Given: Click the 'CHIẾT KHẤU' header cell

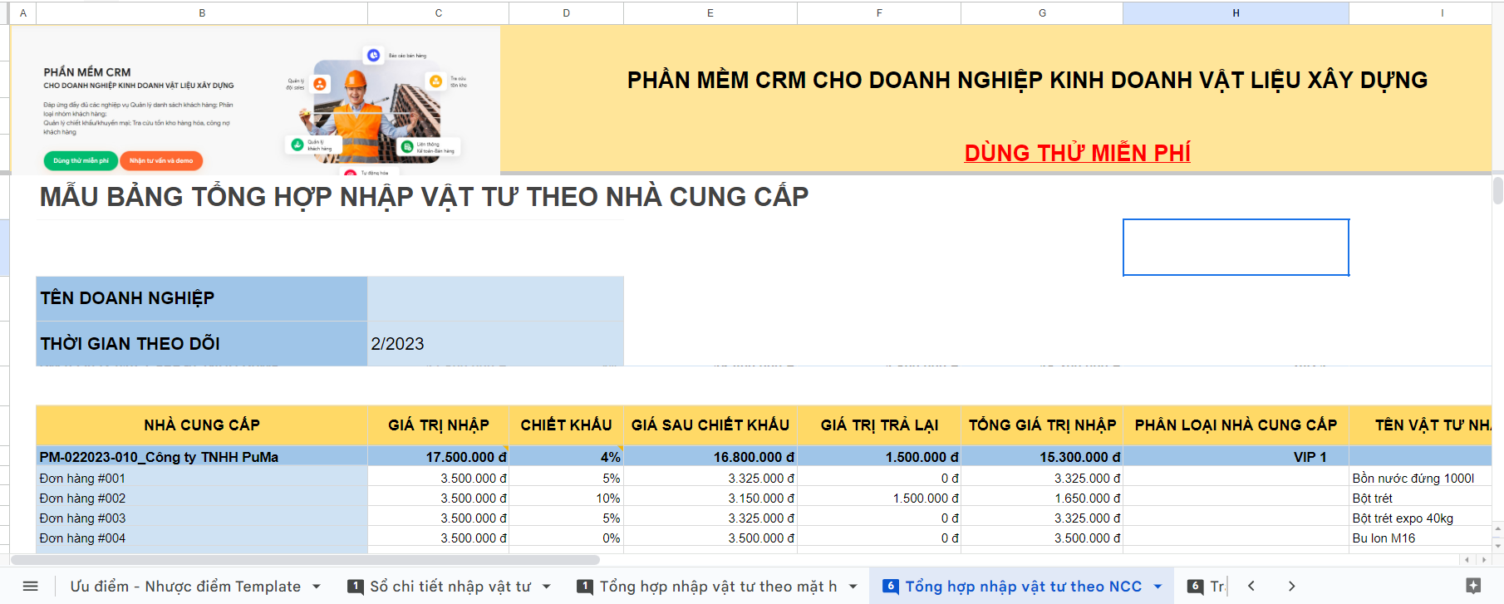Looking at the screenshot, I should coord(567,425).
